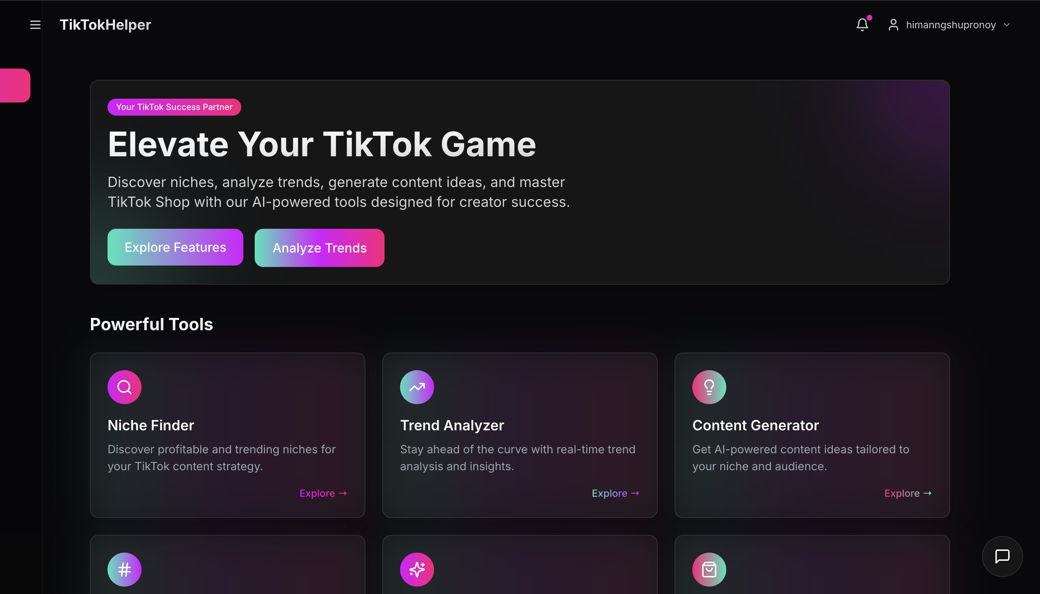Click the Analyze Trends button
1040x594 pixels.
(319, 248)
